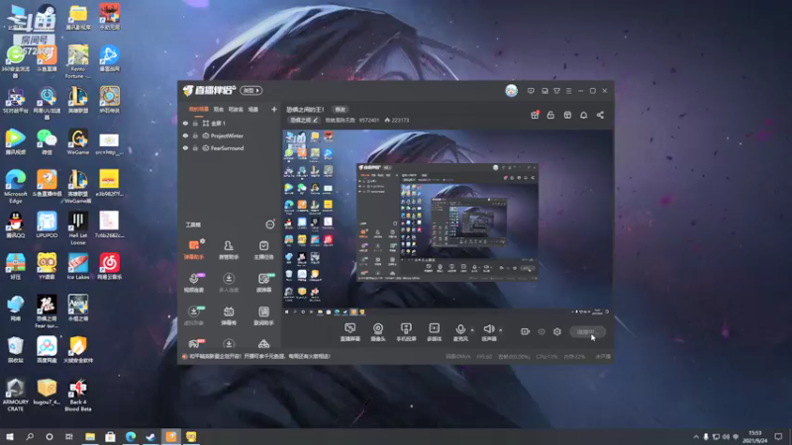Viewport: 792px width, 445px height.
Task: Open the gift box icon with red badge
Action: coord(535,115)
